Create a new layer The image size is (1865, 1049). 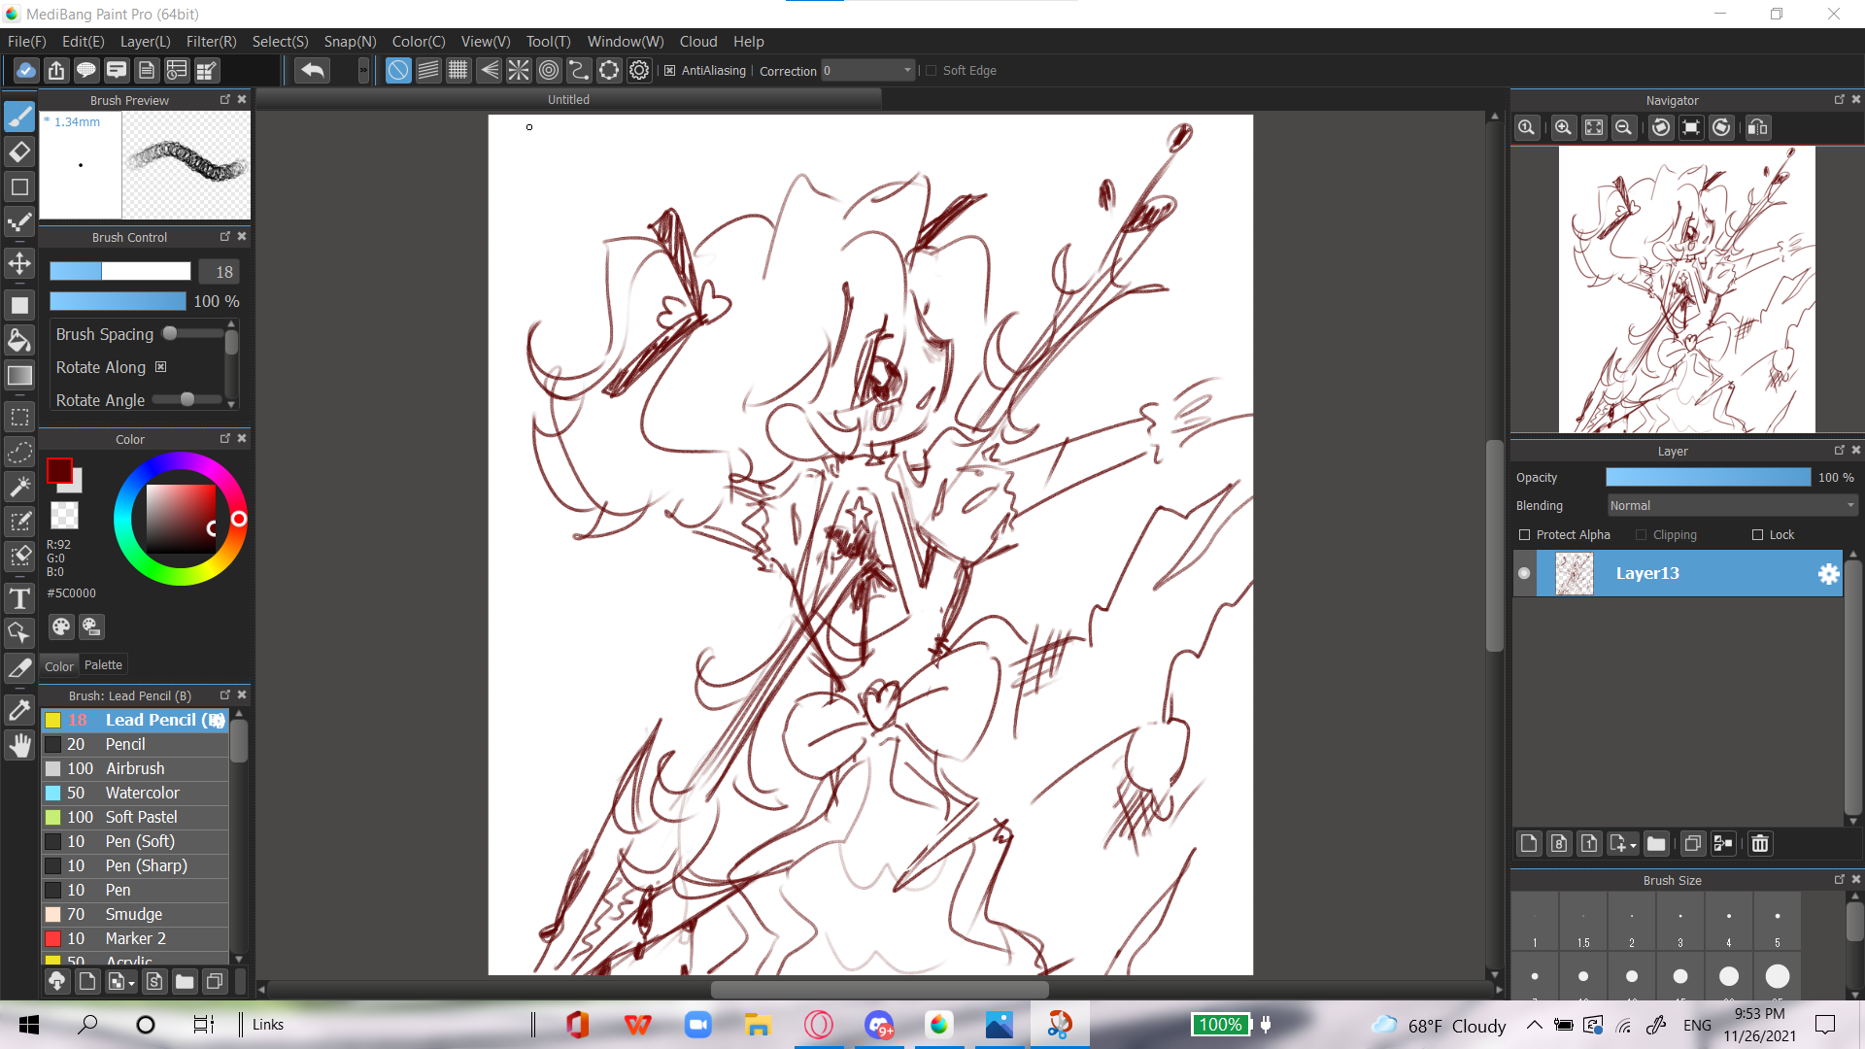tap(1529, 843)
